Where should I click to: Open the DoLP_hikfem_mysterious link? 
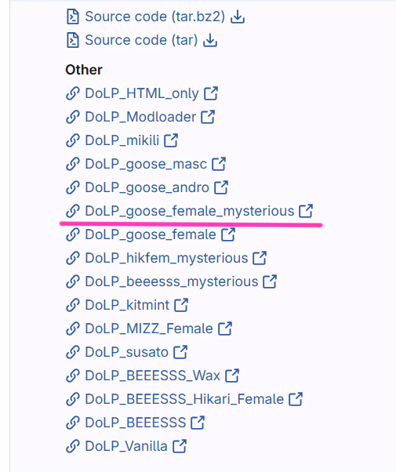click(166, 258)
